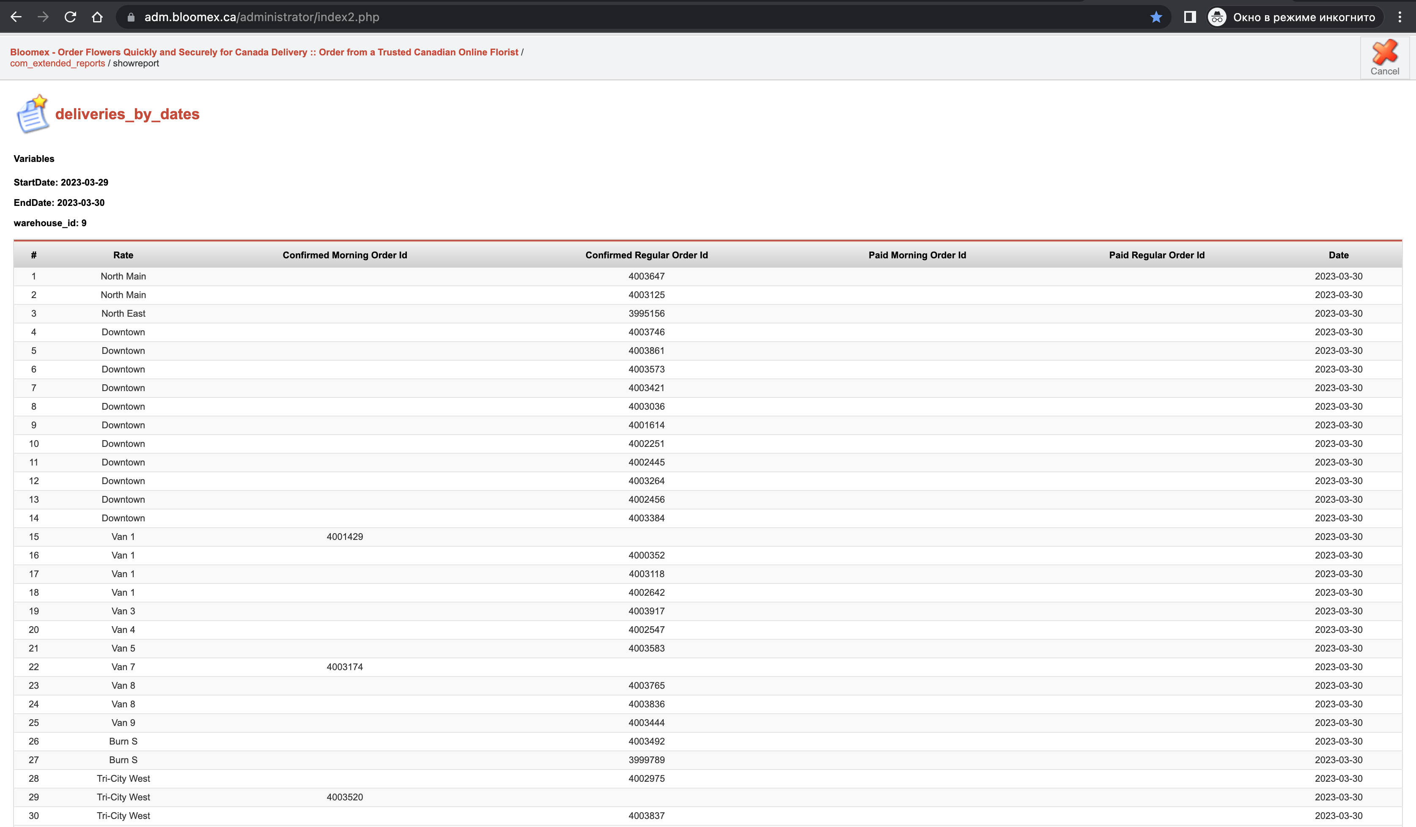Reload the page with the refresh icon
This screenshot has height=827, width=1416.
coord(70,17)
